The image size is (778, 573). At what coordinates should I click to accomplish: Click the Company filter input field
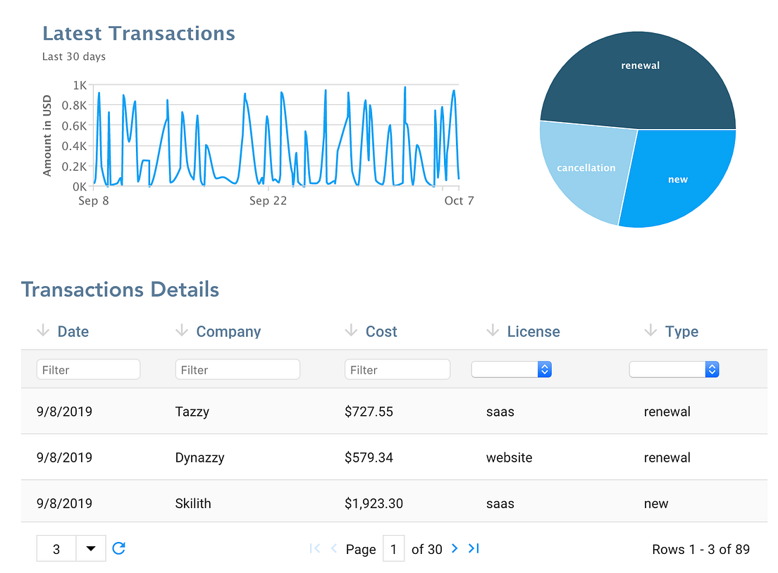point(237,369)
